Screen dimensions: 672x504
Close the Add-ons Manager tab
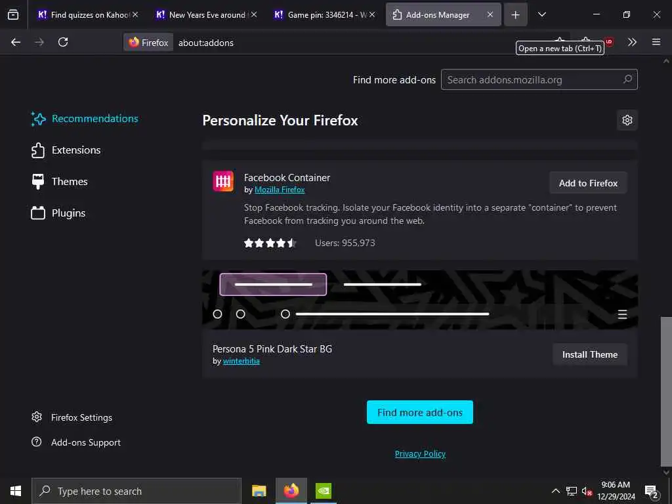click(490, 14)
